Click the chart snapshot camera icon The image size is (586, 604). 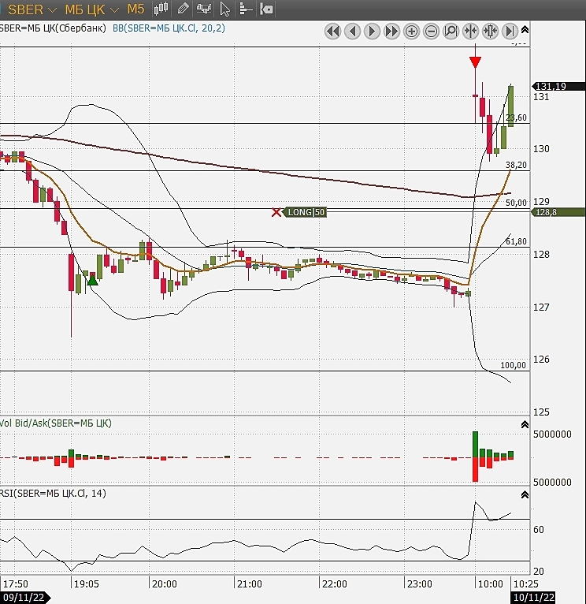click(x=267, y=9)
